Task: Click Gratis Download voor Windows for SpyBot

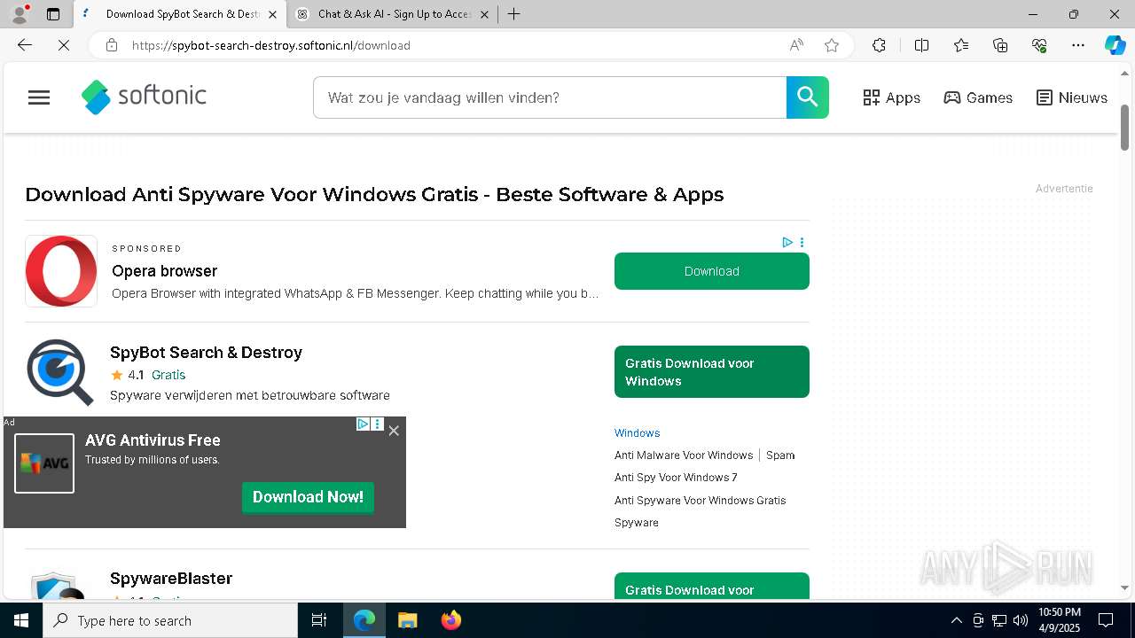Action: pos(711,372)
